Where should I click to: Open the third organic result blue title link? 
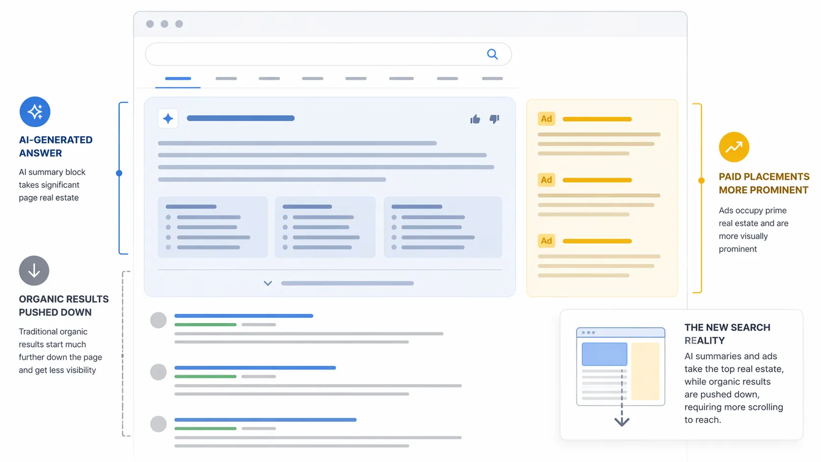coord(265,420)
